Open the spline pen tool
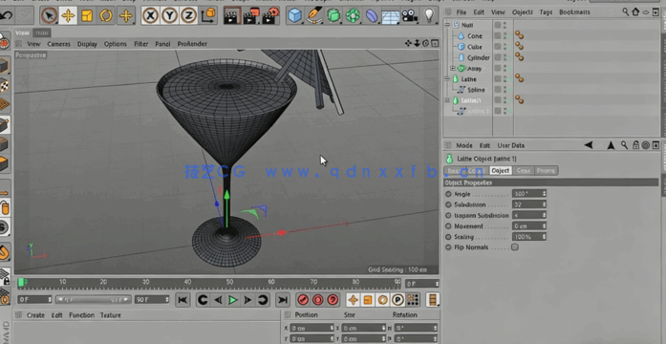 tap(314, 15)
